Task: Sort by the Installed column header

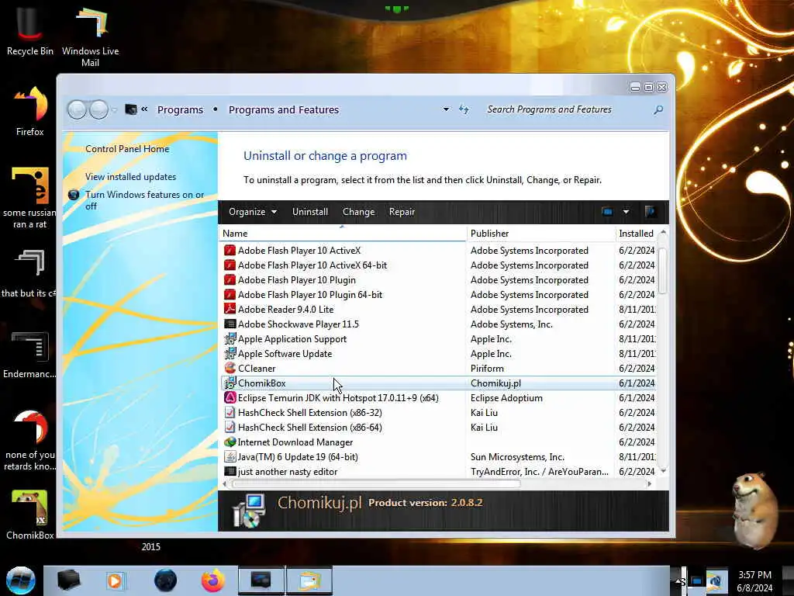Action: [636, 234]
